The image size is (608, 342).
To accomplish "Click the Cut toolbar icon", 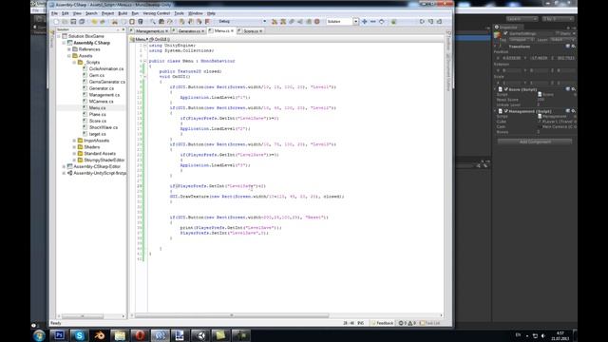I will [115, 22].
